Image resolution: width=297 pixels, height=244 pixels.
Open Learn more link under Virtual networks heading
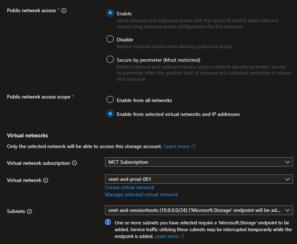coord(177,146)
